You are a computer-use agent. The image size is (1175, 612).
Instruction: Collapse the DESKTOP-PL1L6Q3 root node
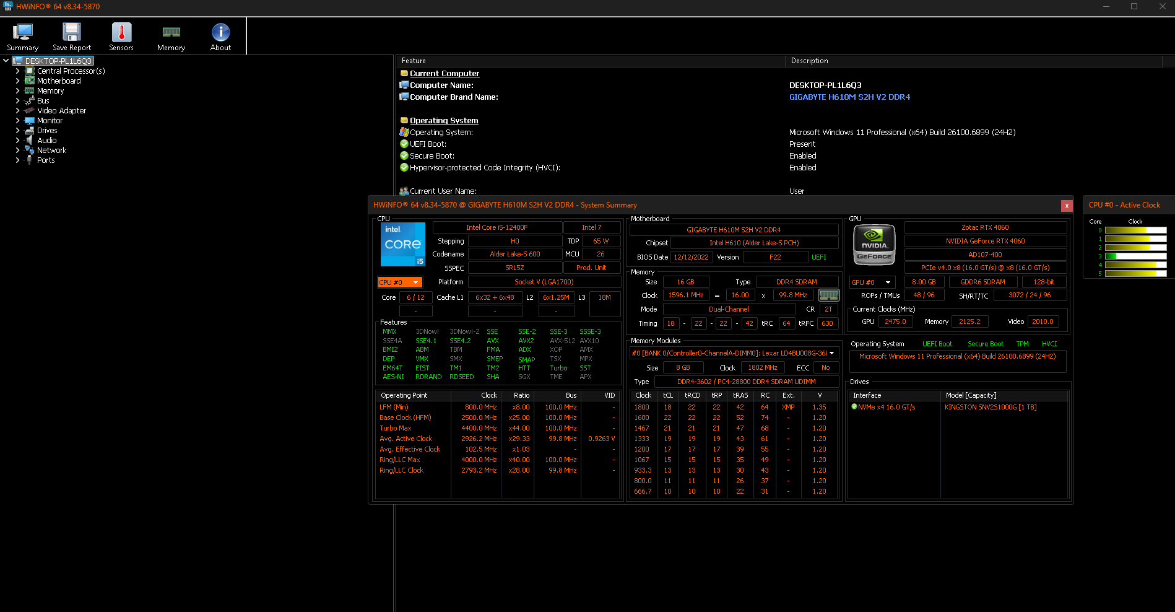coord(6,61)
